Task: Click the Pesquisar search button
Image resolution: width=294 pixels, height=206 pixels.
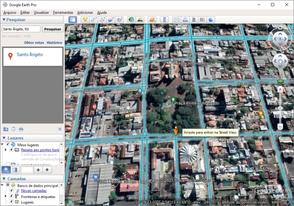Action: coord(53,29)
